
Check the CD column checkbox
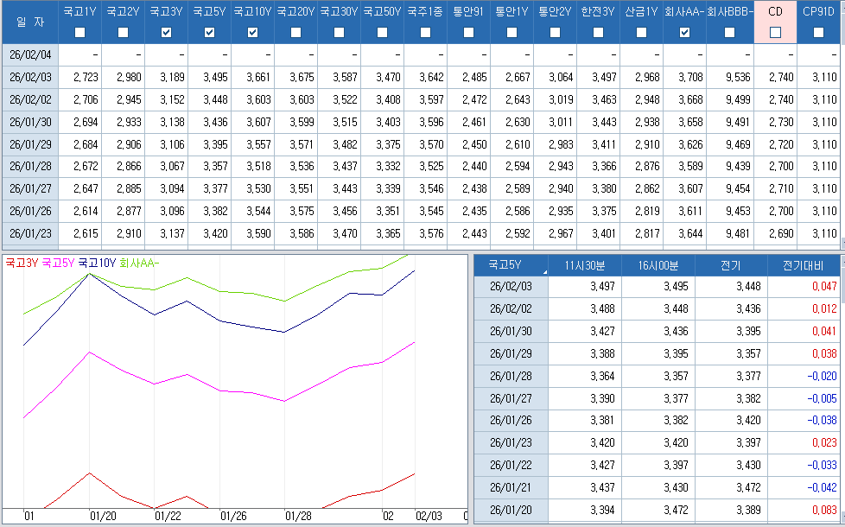point(775,33)
